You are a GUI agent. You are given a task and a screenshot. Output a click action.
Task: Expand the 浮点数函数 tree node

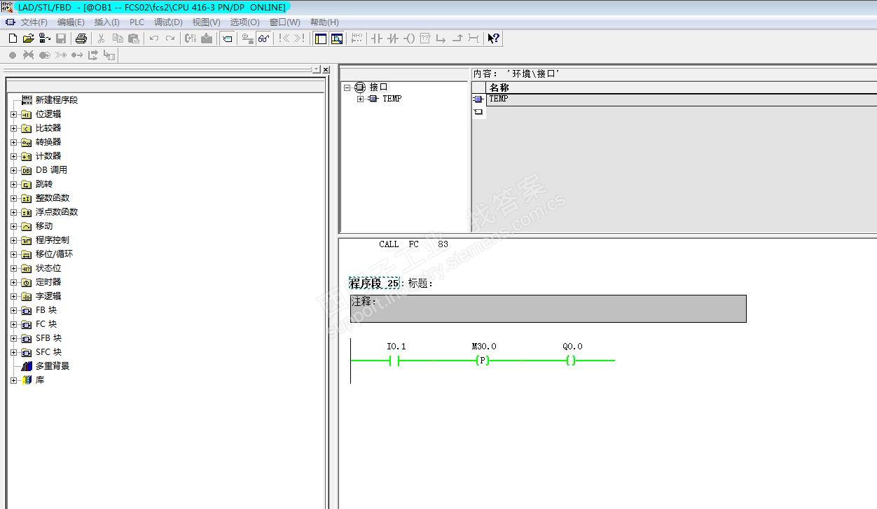tap(13, 212)
